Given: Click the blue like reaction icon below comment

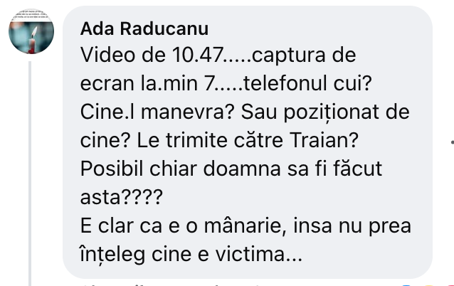Looking at the screenshot, I should [406, 285].
